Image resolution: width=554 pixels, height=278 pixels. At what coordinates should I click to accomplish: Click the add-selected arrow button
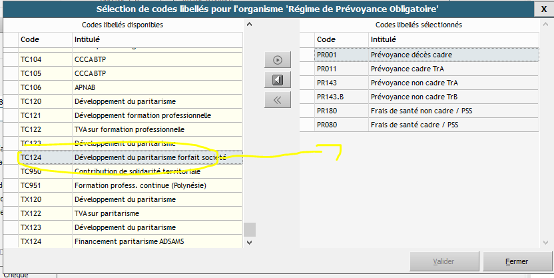click(278, 60)
